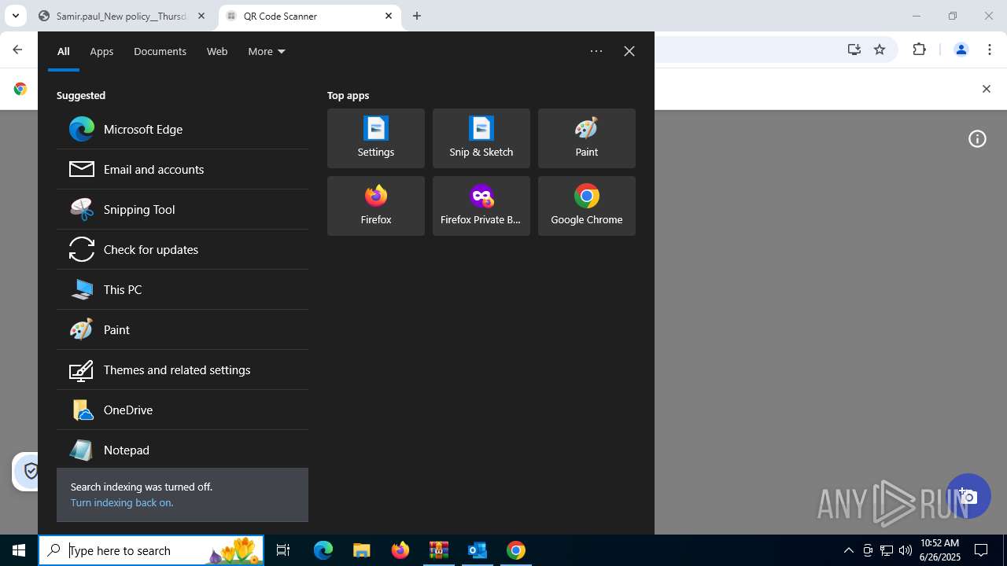Switch to the All search tab
This screenshot has width=1007, height=566.
[x=64, y=51]
